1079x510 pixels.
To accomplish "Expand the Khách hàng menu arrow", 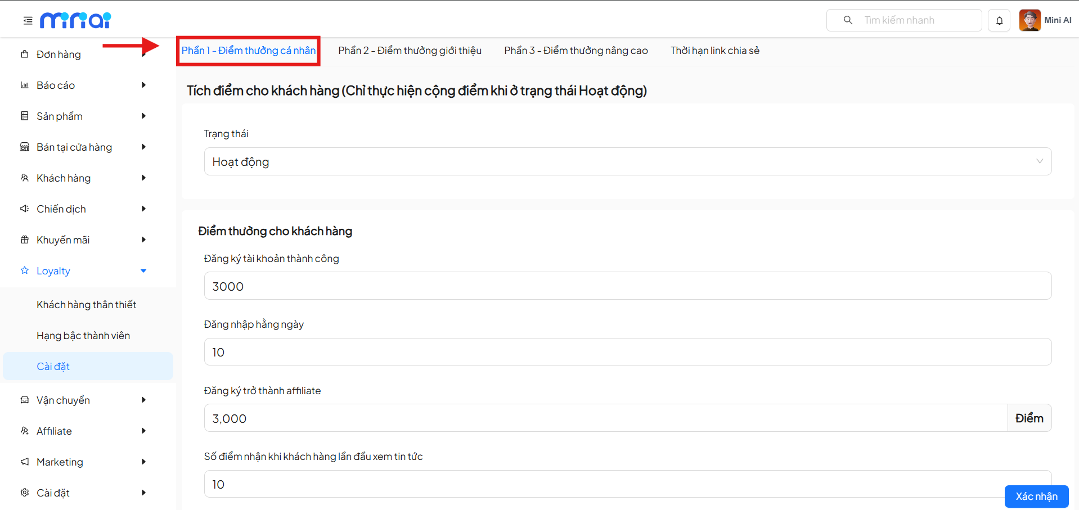I will tap(143, 178).
